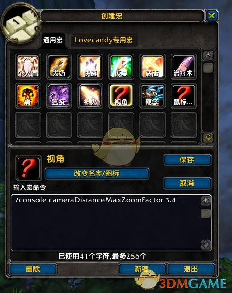Screen dimensions: 232x293
Task: Click the macro list scroll-up arrow
Action: [x=208, y=55]
